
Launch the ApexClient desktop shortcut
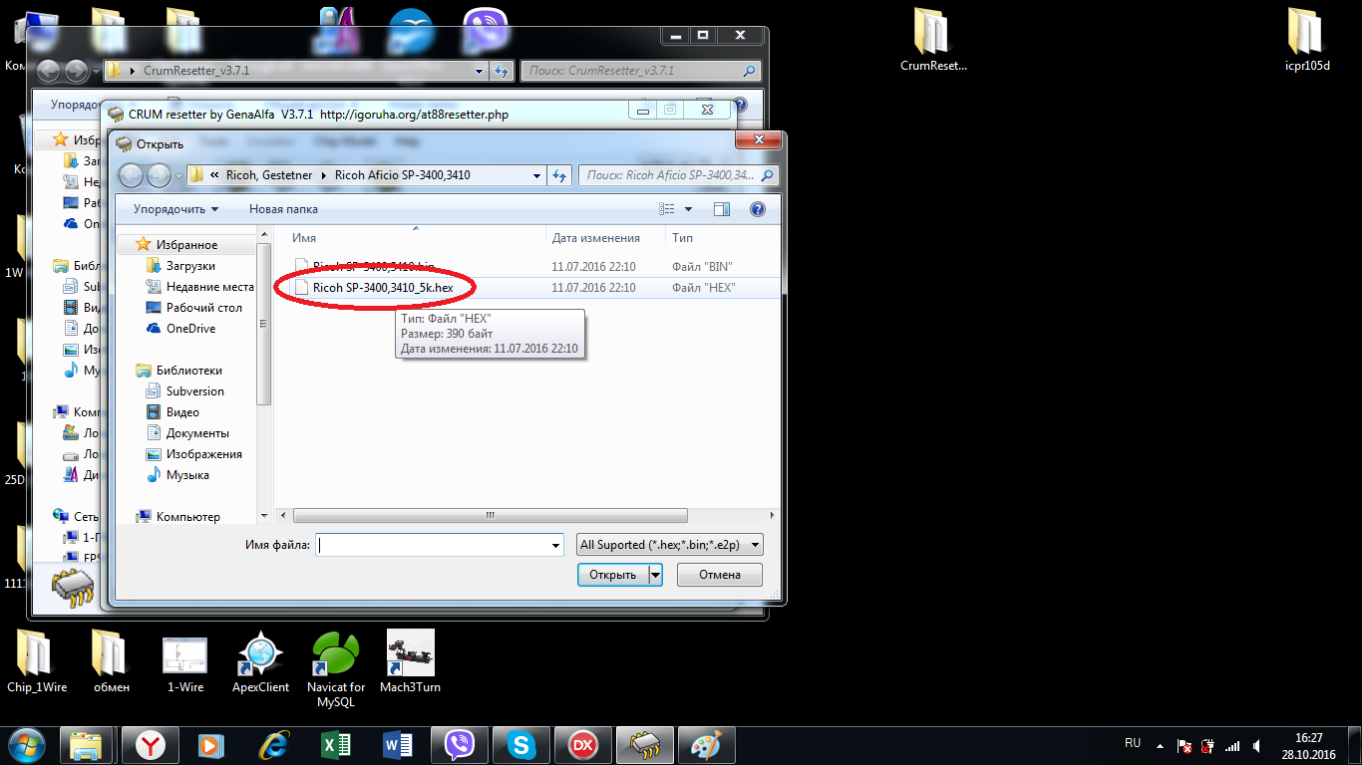tap(260, 661)
